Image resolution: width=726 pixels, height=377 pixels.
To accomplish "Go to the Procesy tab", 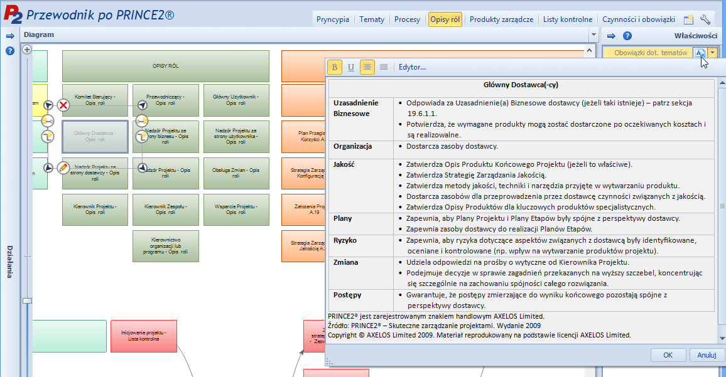I will pyautogui.click(x=408, y=19).
